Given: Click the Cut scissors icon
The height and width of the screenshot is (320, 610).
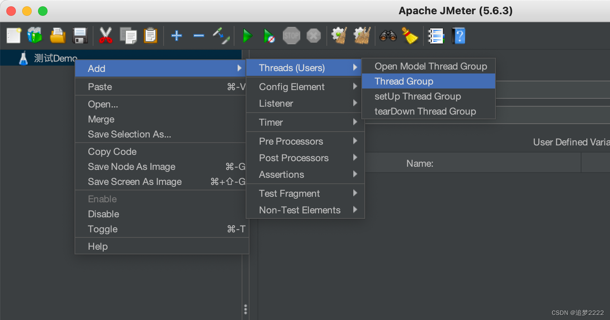Looking at the screenshot, I should click(105, 36).
